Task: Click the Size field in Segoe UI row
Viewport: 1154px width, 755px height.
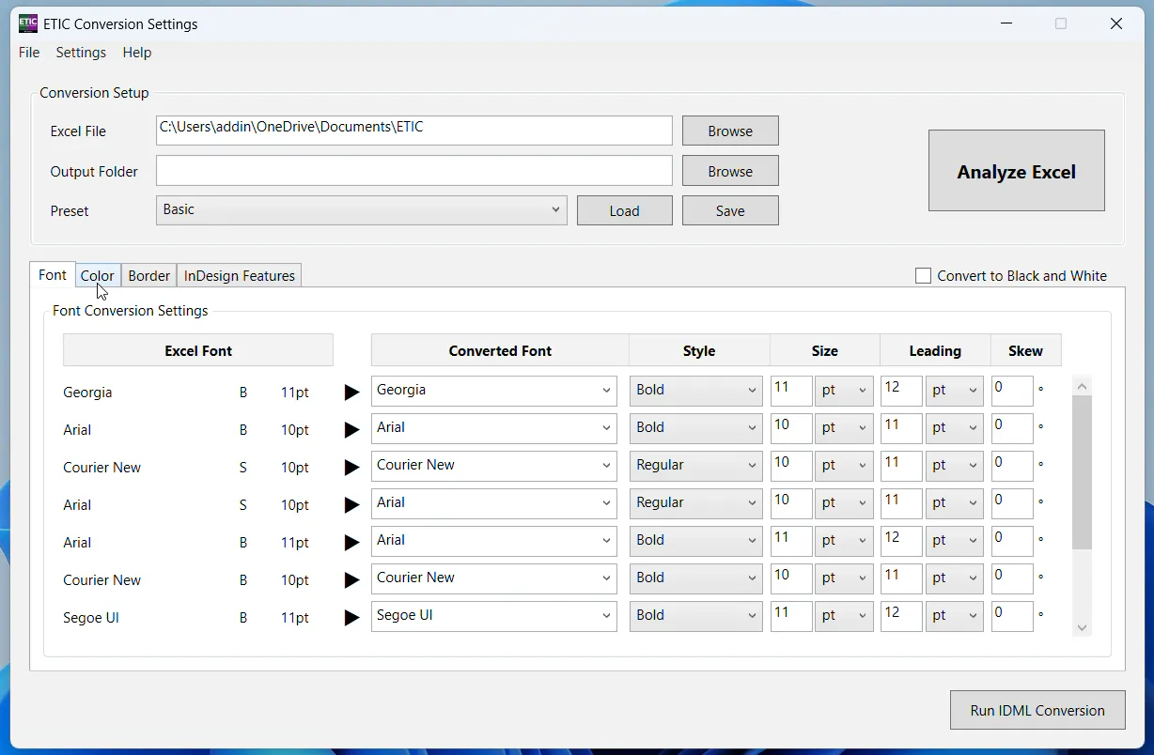Action: pos(791,616)
